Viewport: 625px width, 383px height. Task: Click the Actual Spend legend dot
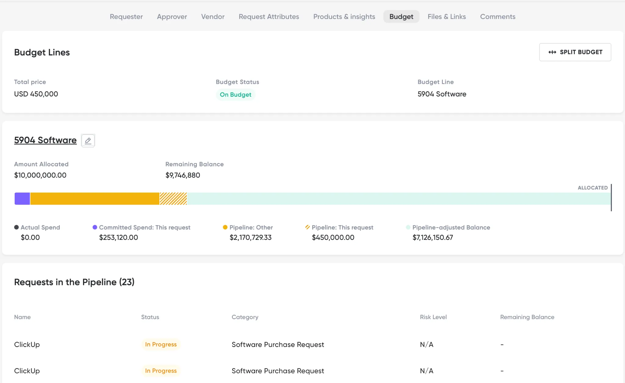(16, 227)
